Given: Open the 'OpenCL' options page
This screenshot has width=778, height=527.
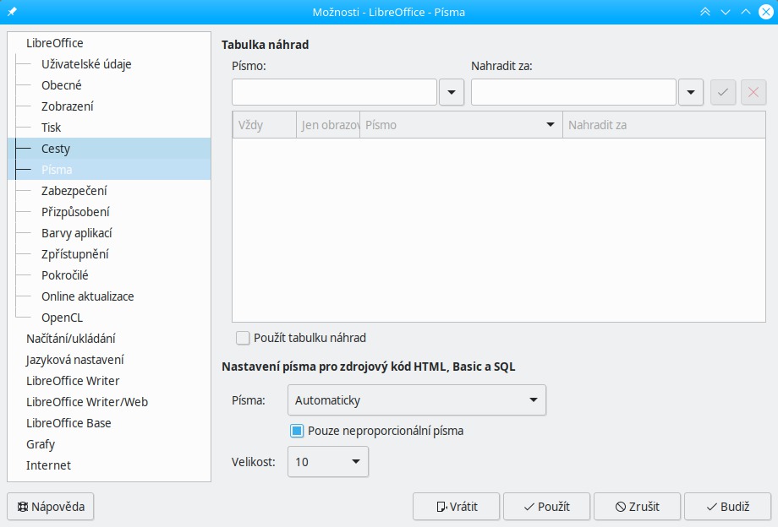Looking at the screenshot, I should tap(62, 318).
